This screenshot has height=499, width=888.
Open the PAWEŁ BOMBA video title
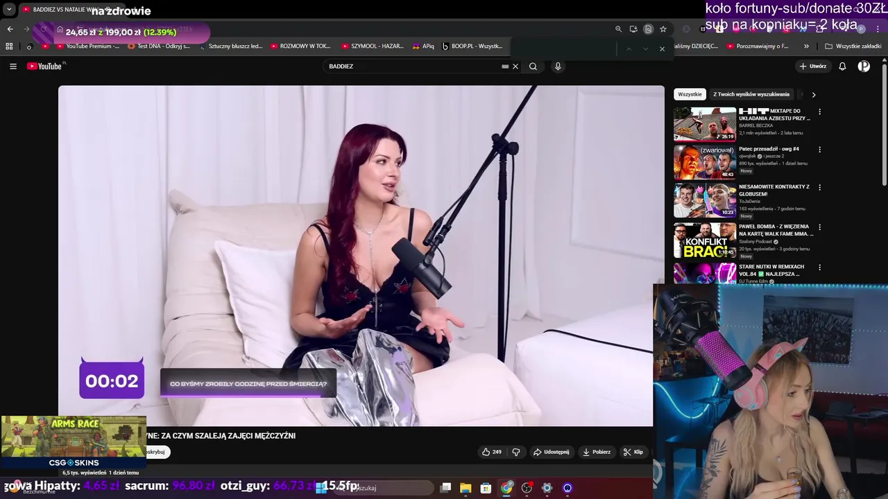coord(776,230)
